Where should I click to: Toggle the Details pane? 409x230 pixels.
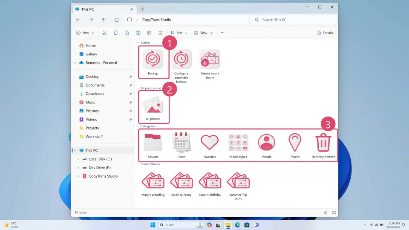pyautogui.click(x=325, y=33)
